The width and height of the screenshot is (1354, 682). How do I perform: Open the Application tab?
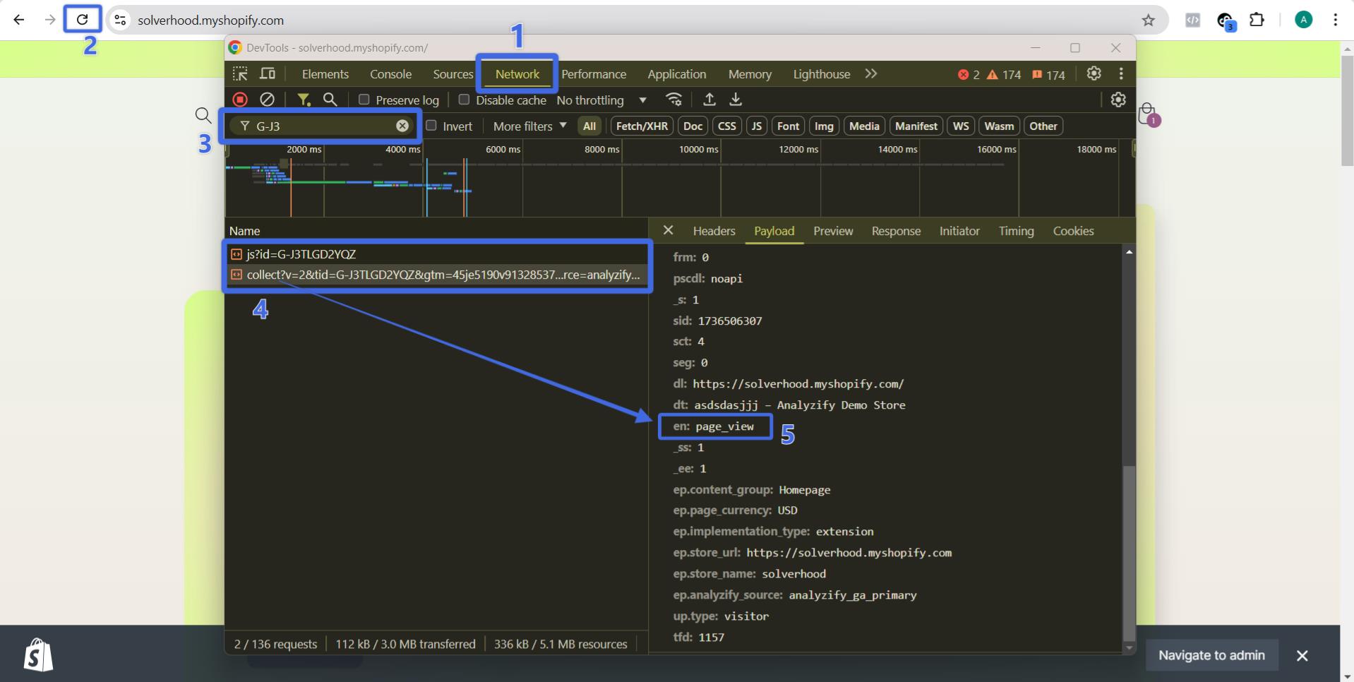pyautogui.click(x=677, y=74)
